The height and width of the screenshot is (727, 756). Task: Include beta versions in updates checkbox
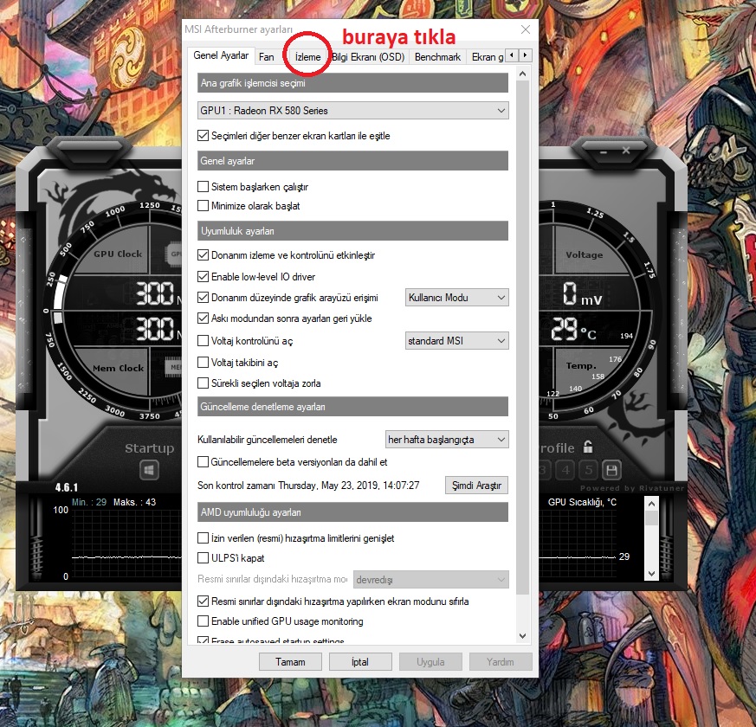(x=203, y=462)
